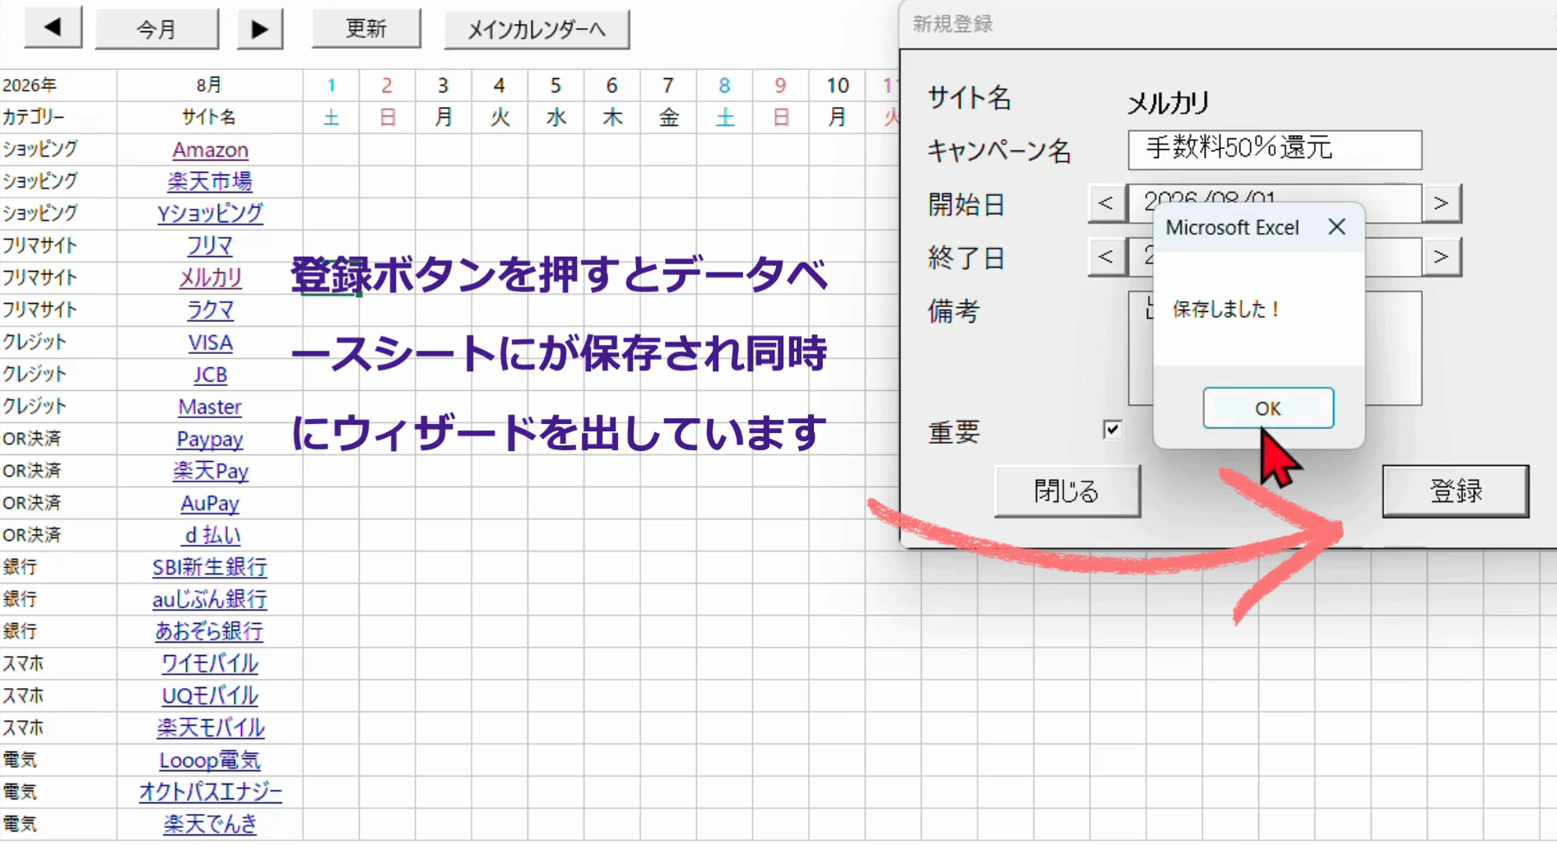Screen dimensions: 1557x847
Task: Click the 閉じる button
Action: pyautogui.click(x=1067, y=491)
